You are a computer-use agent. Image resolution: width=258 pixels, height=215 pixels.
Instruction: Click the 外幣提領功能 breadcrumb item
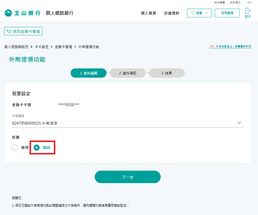pyautogui.click(x=89, y=47)
